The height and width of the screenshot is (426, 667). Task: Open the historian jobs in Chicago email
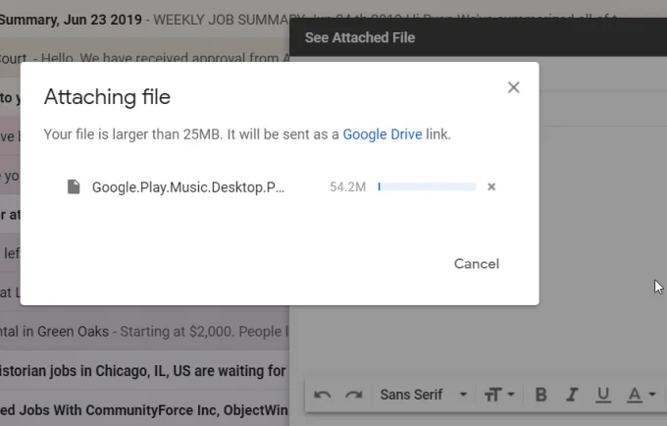pos(144,371)
